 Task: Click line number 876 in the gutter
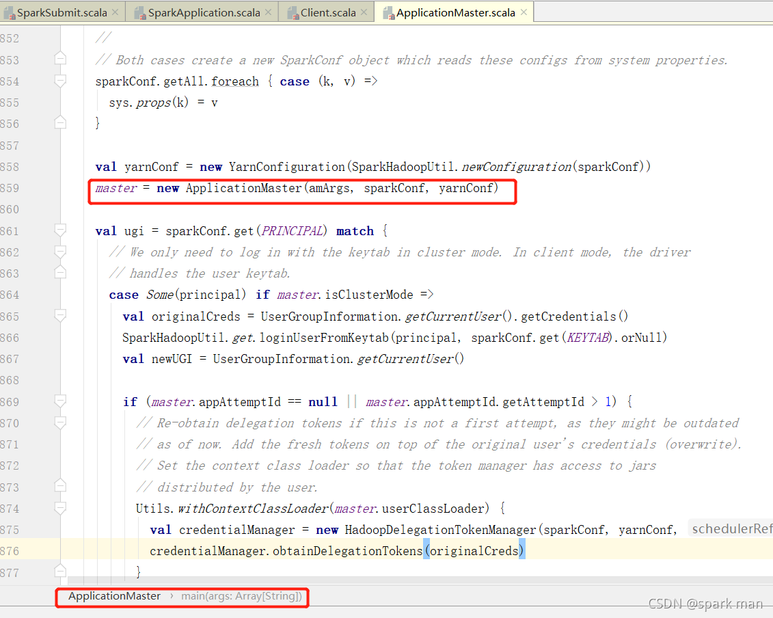10,551
